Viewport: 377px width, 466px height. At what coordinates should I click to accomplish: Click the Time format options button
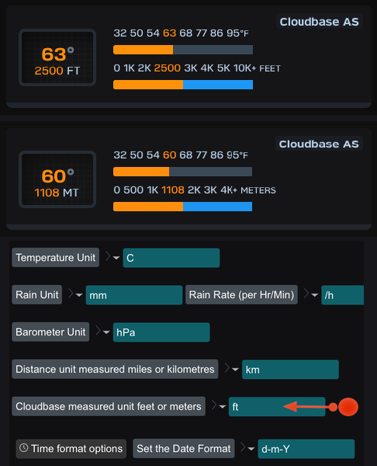tap(71, 448)
